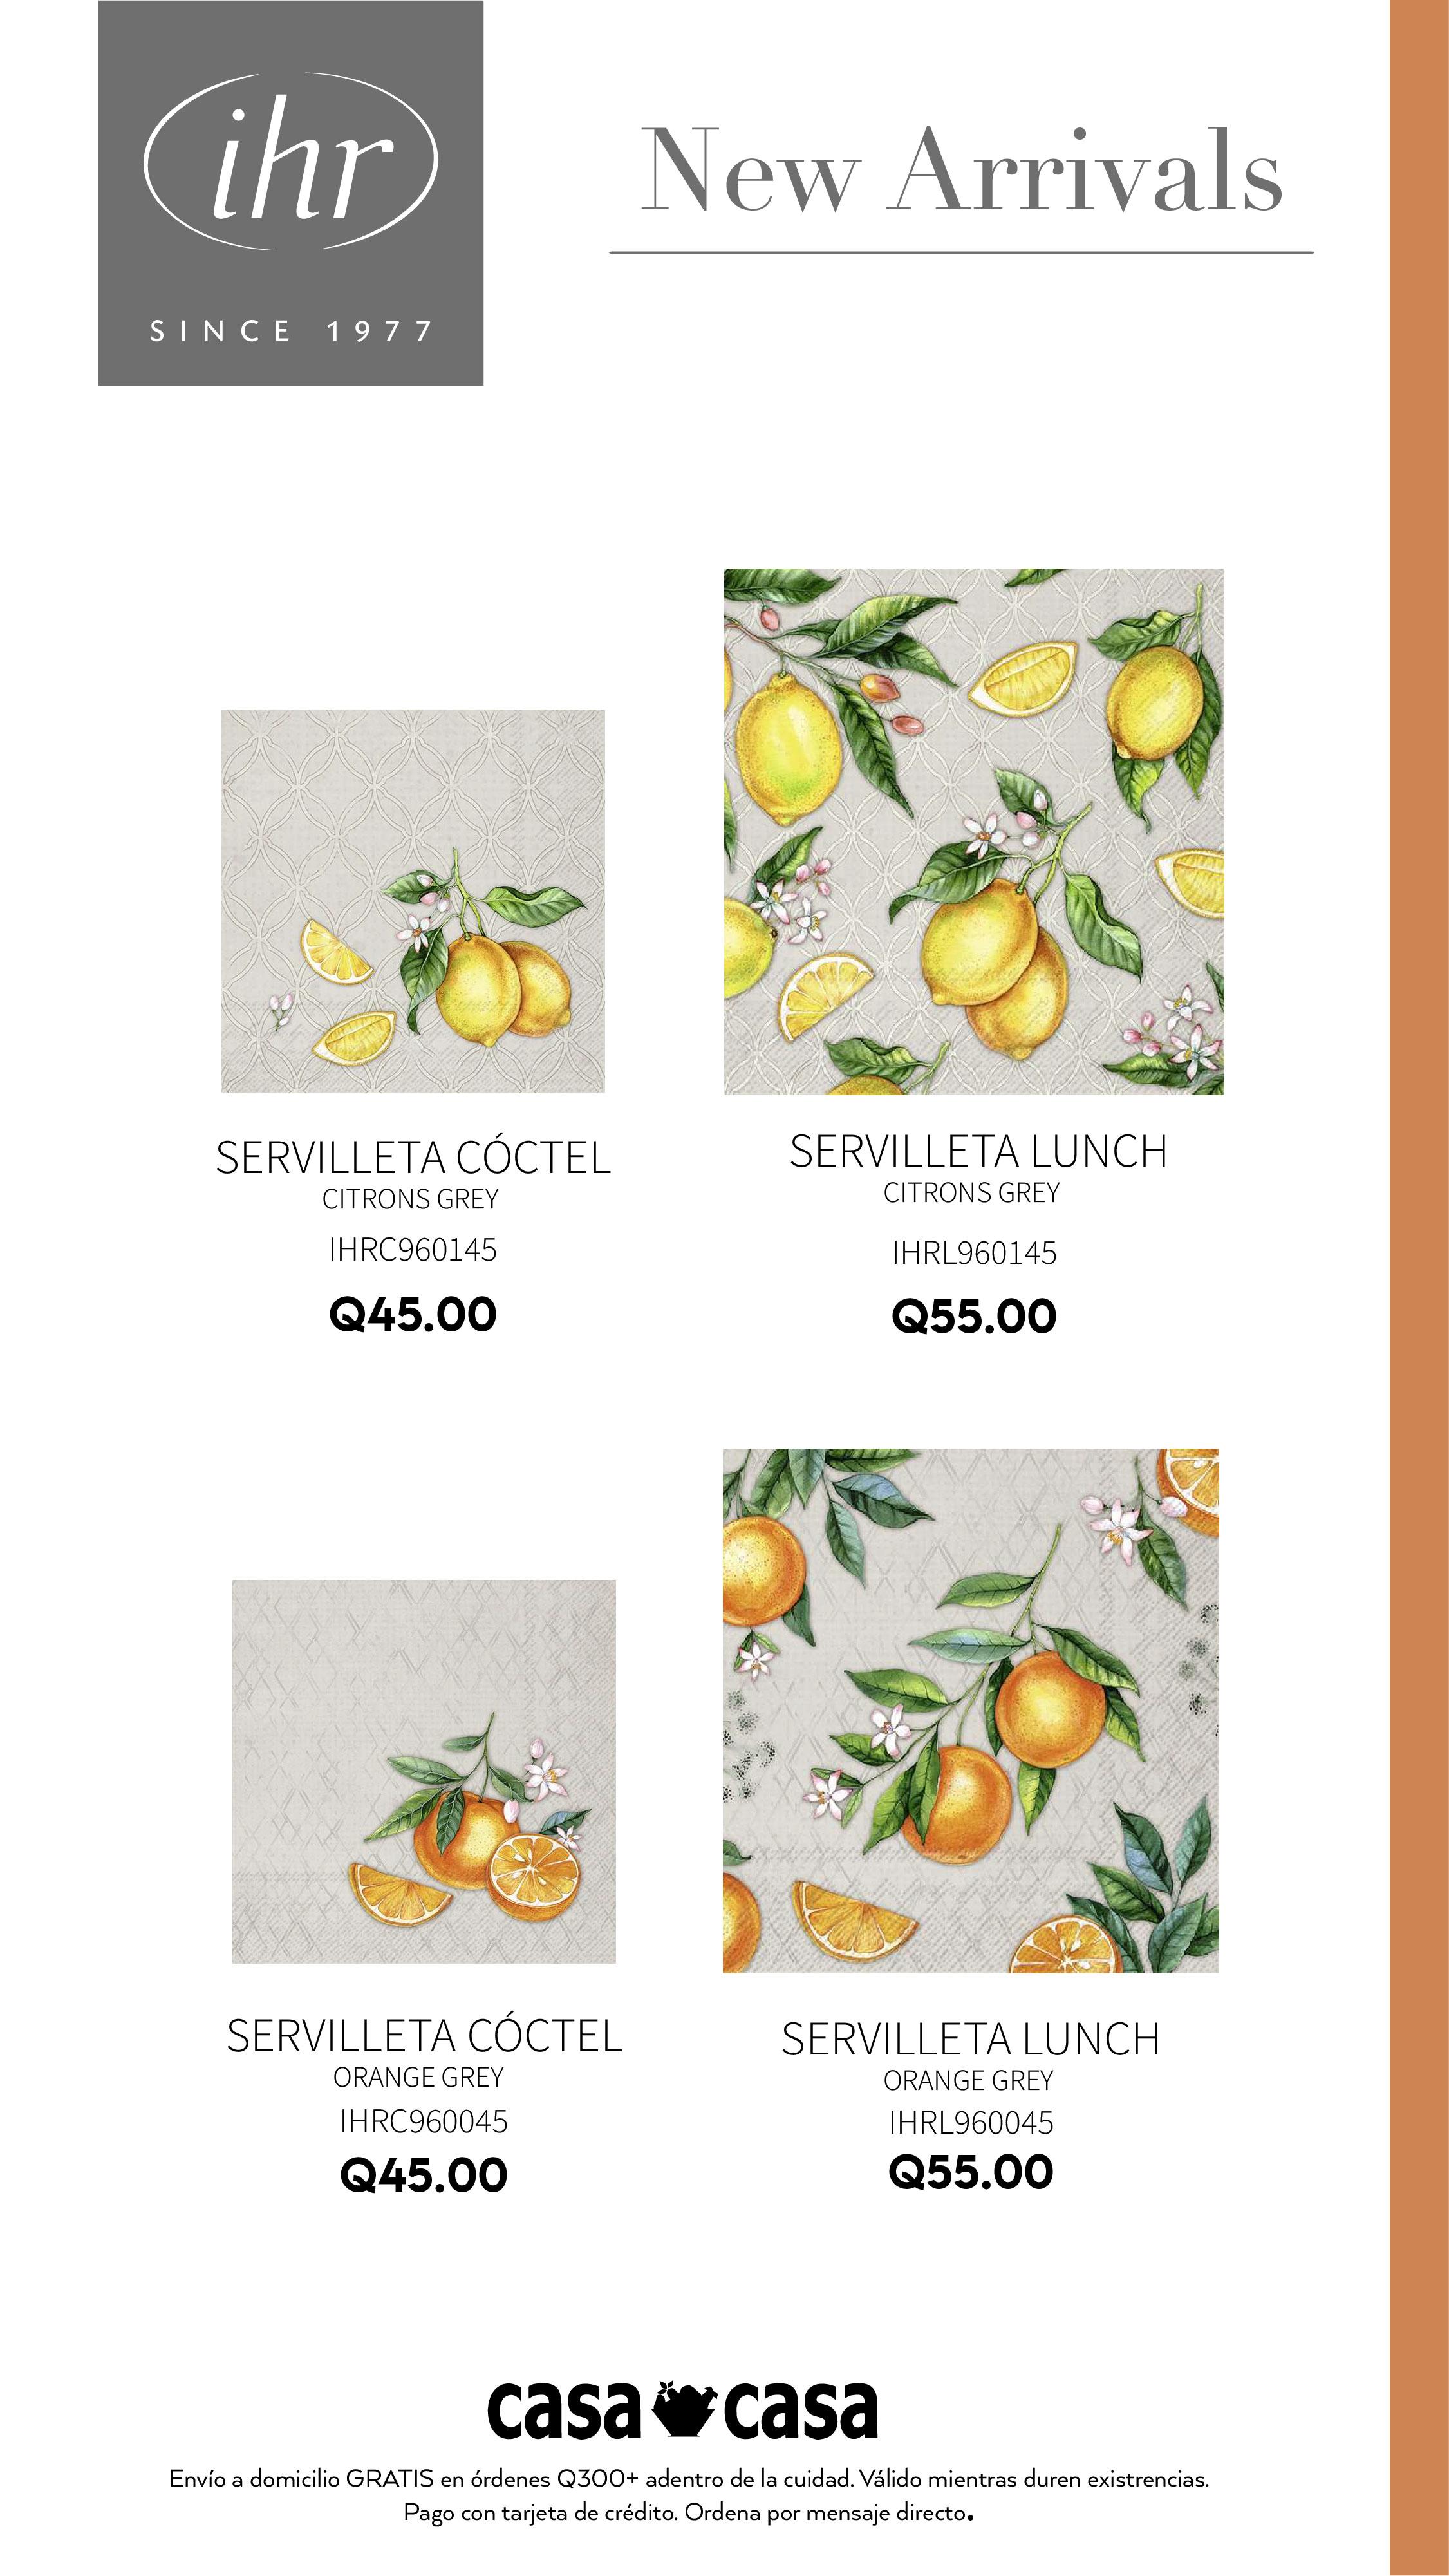Click the Q55.00 price under Citrons Grey lunch
The image size is (1449, 2576).
[974, 1316]
